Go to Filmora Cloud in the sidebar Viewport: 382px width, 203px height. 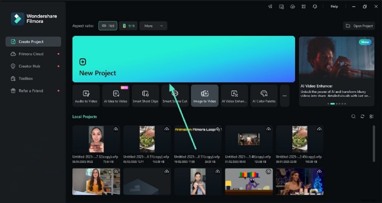pyautogui.click(x=31, y=54)
